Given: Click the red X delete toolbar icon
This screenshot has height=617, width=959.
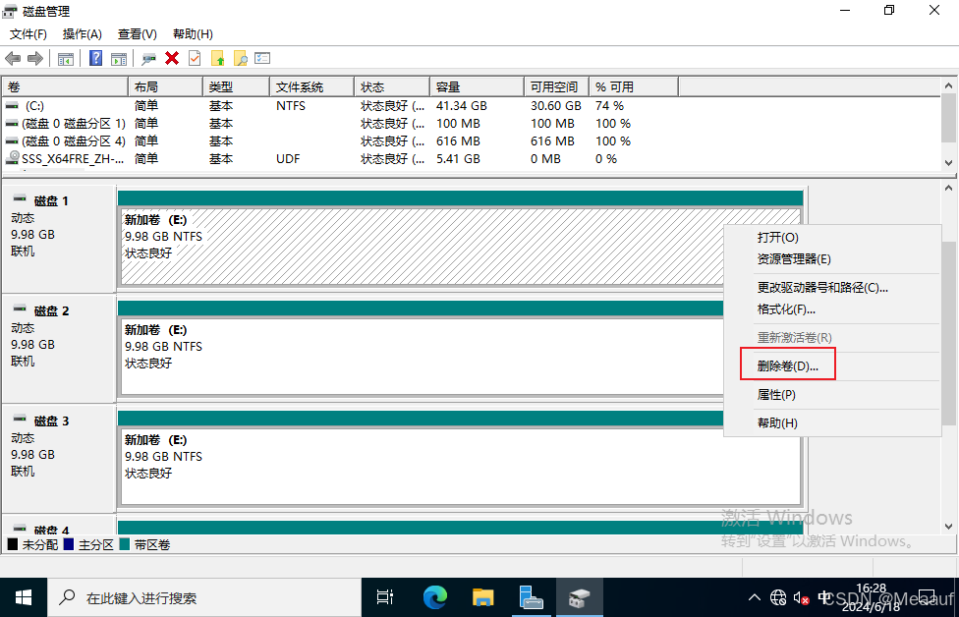Looking at the screenshot, I should pyautogui.click(x=172, y=58).
